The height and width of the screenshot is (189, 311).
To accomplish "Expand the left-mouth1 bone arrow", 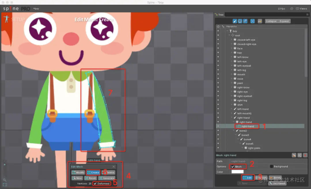I will point(232,113).
